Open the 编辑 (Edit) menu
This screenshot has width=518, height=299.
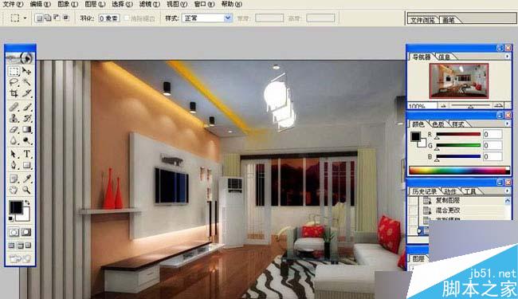pyautogui.click(x=41, y=4)
